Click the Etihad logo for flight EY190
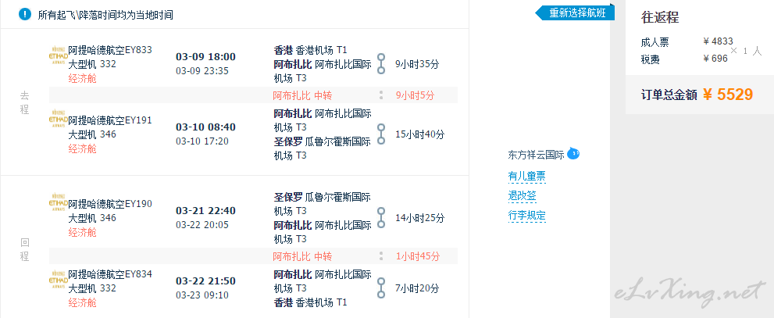The image size is (774, 318). [x=57, y=209]
